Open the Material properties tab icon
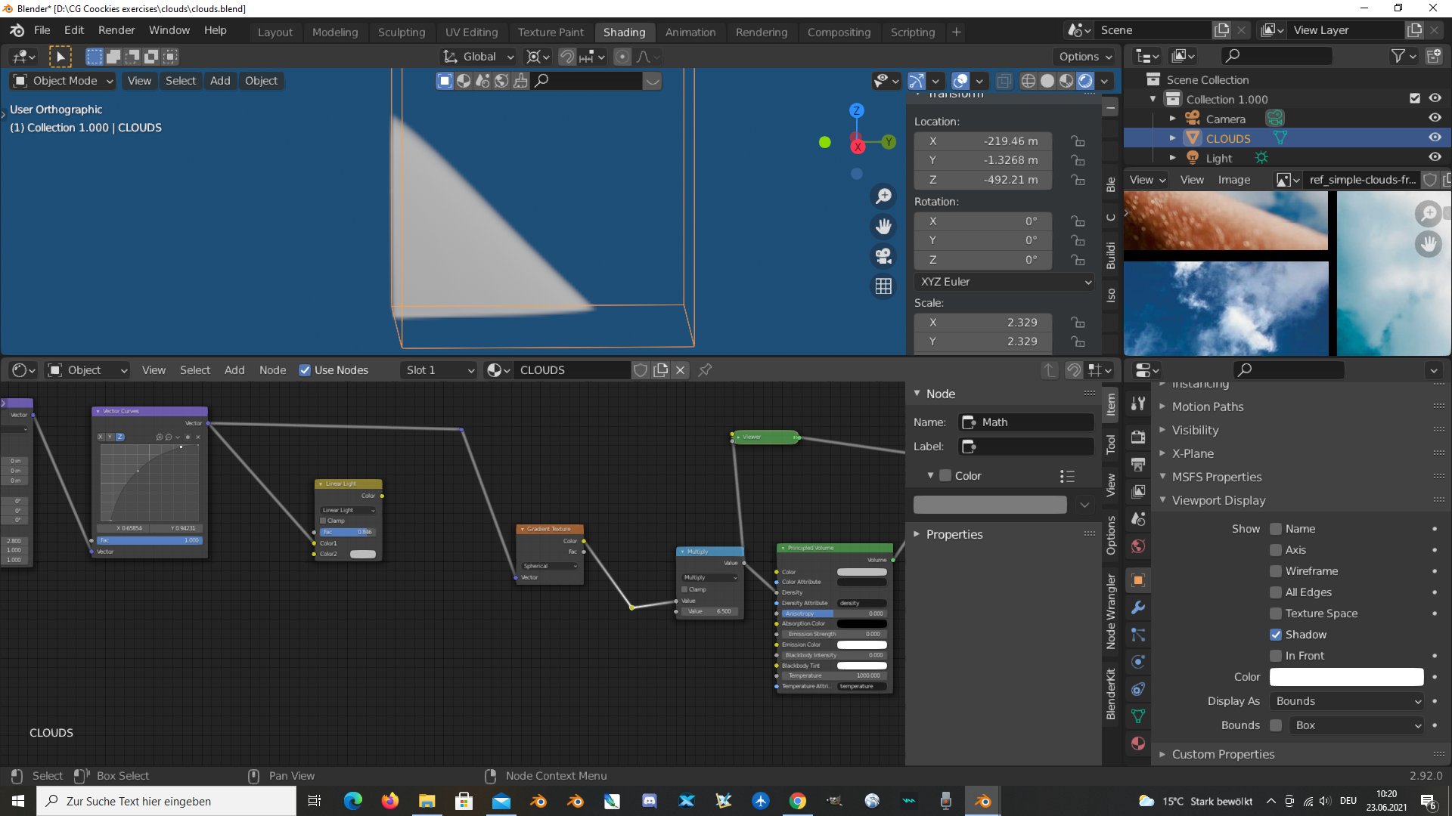Image resolution: width=1452 pixels, height=816 pixels. pos(1138,743)
